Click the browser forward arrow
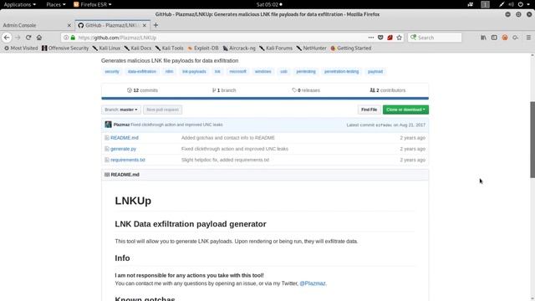Viewport: 535px width, 301px height. [18, 38]
